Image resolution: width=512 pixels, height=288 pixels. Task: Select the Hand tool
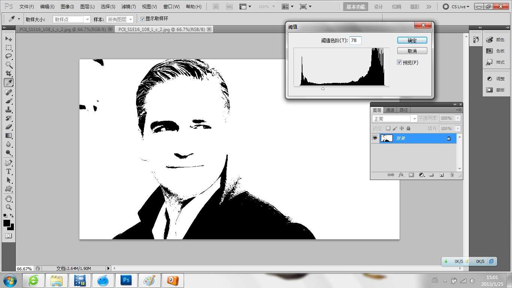[x=8, y=198]
